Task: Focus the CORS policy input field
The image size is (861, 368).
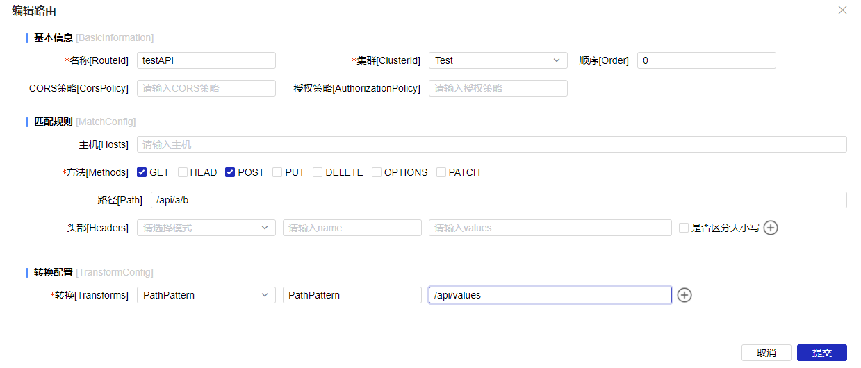Action: coord(206,88)
